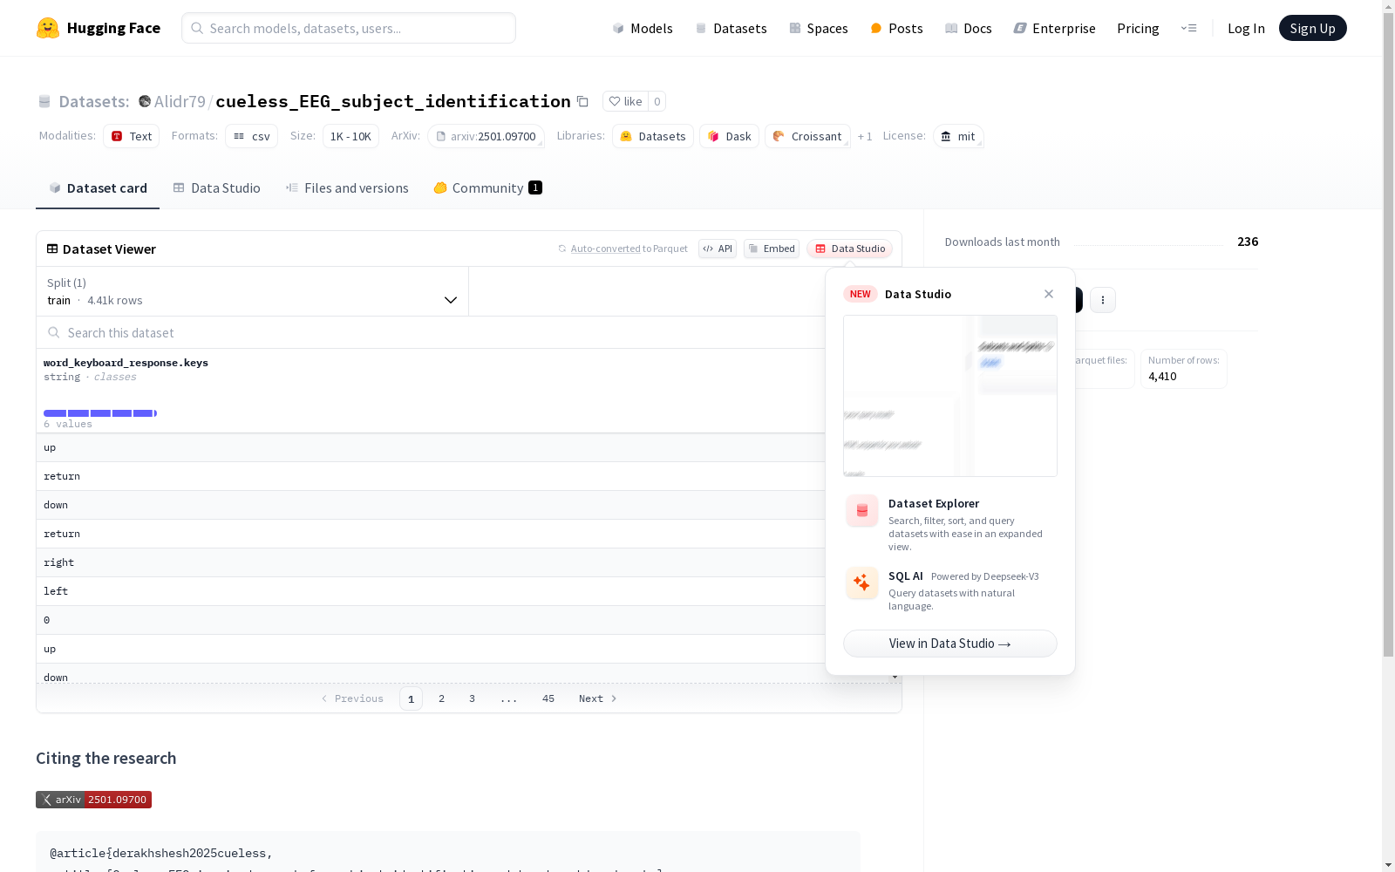This screenshot has width=1395, height=872.
Task: Open the Community tab
Action: click(488, 187)
